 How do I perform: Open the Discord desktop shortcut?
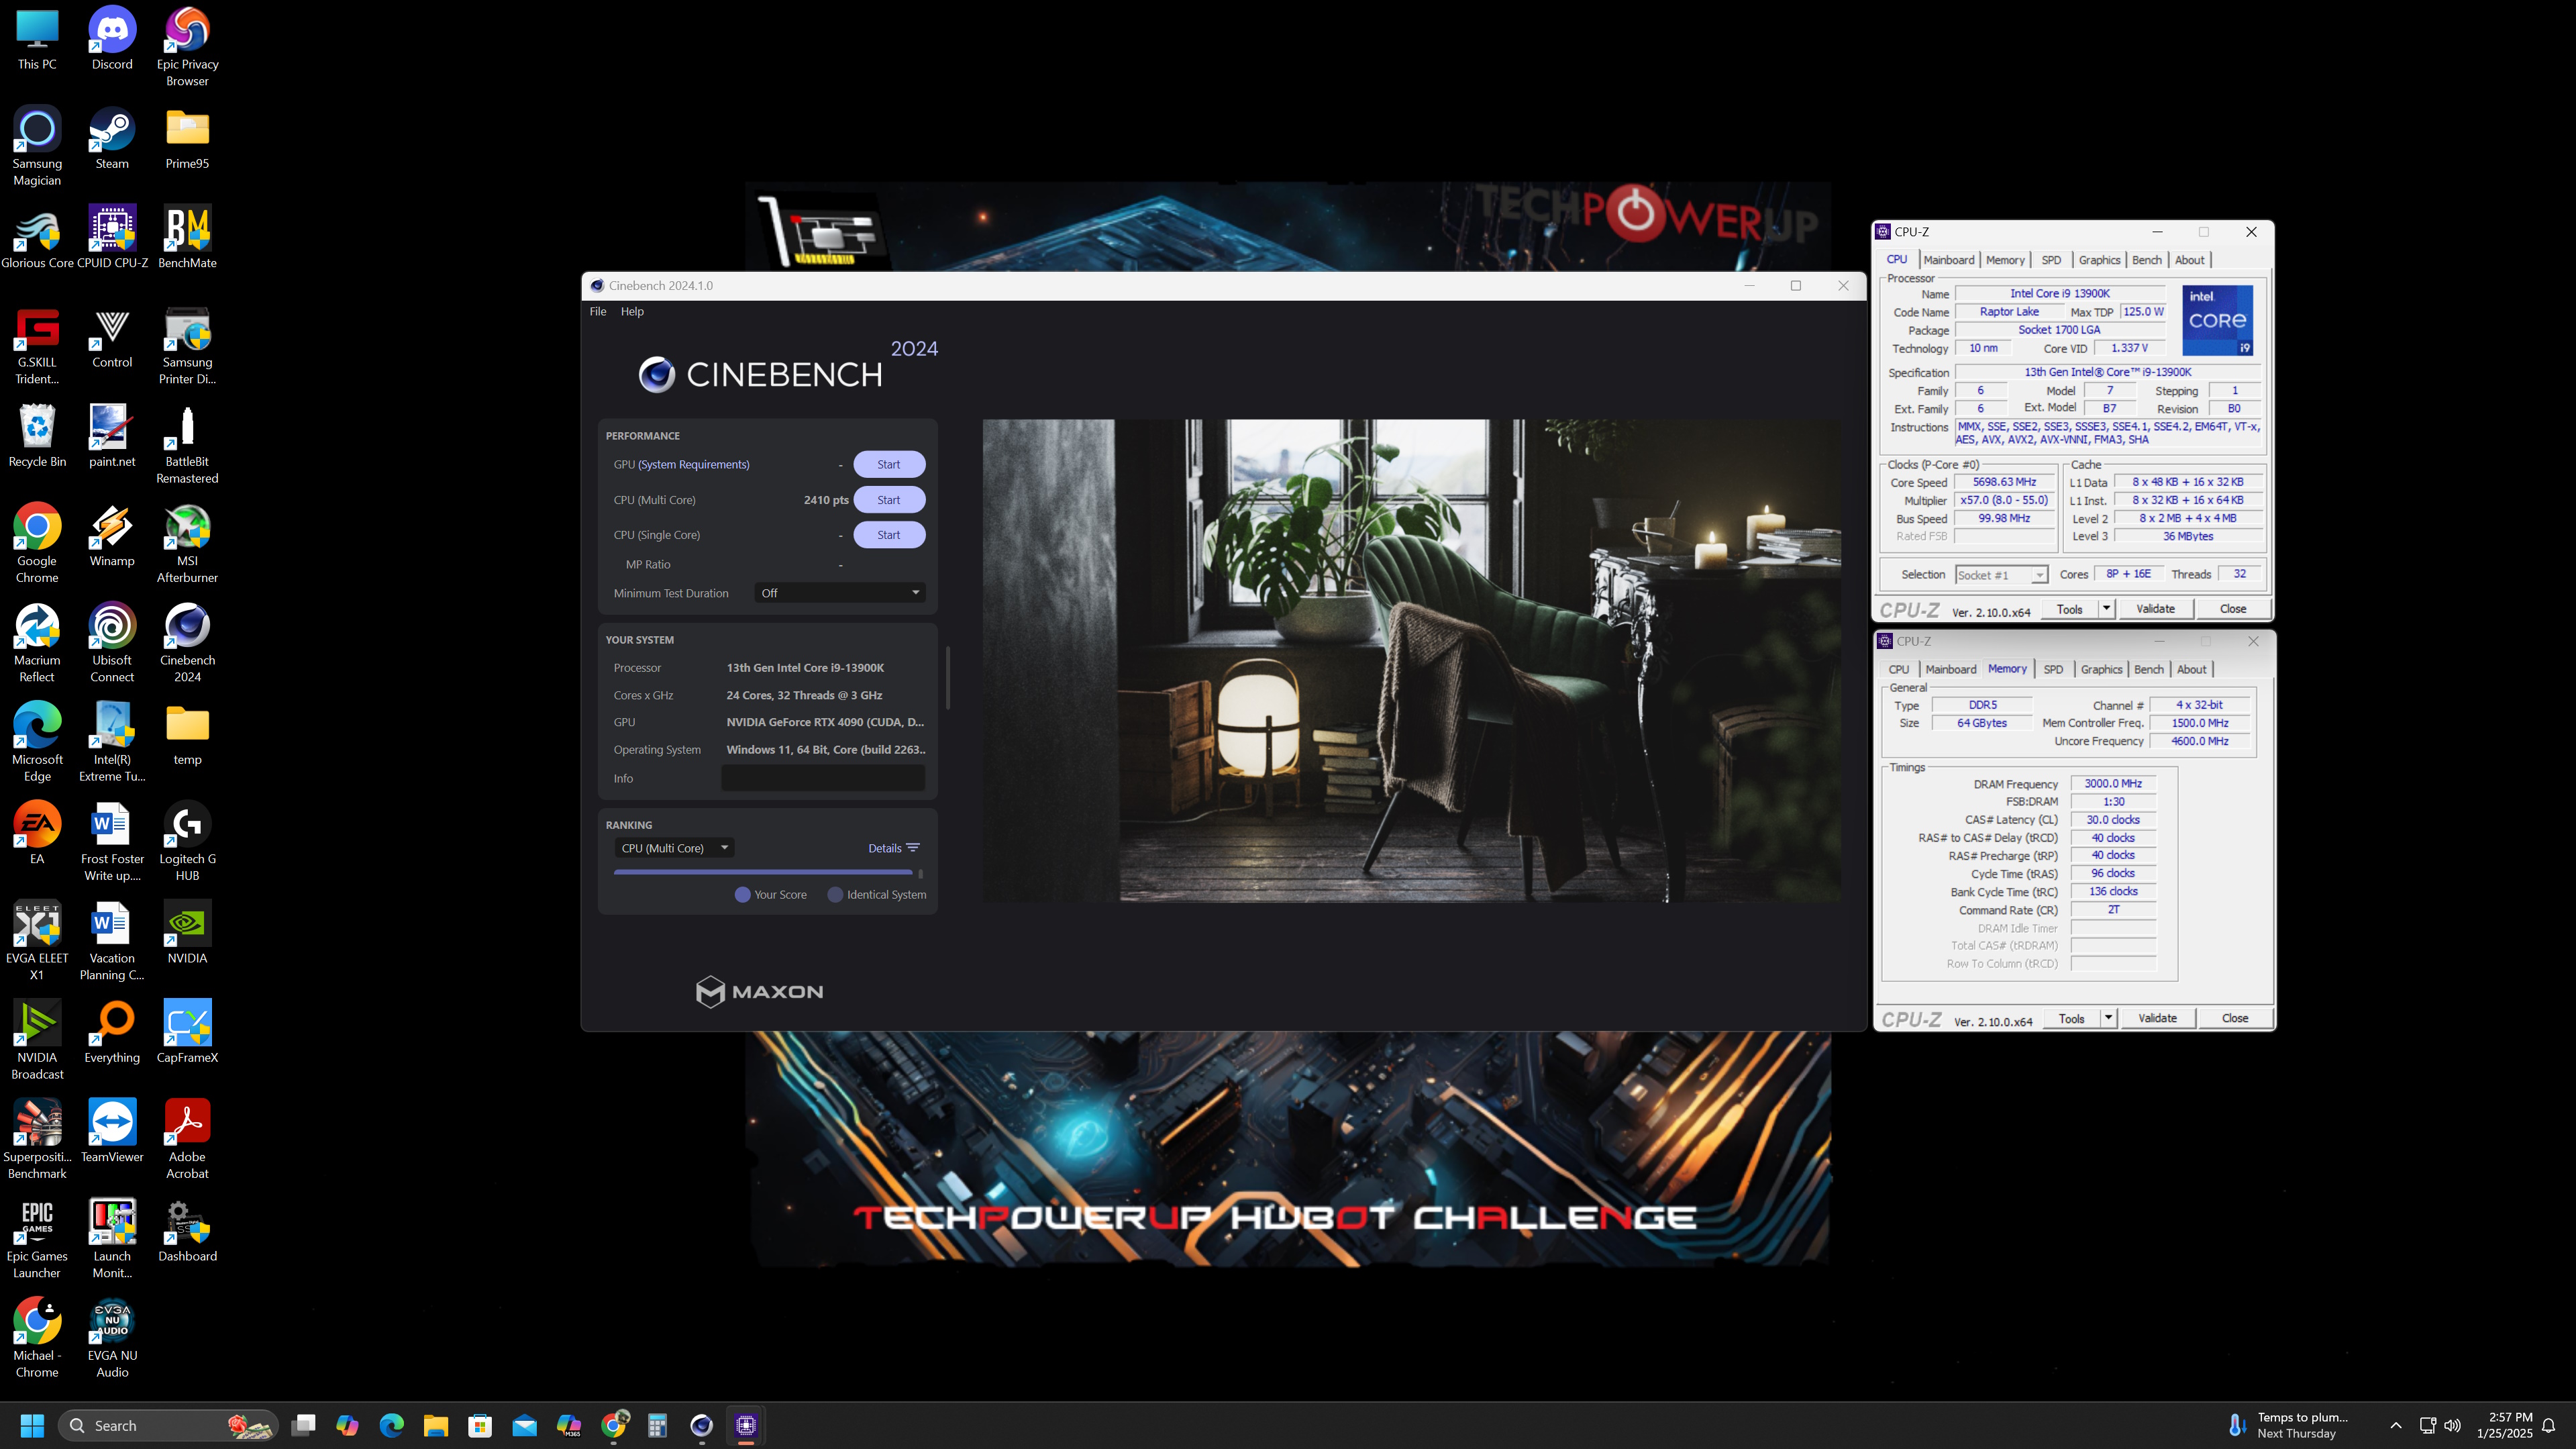tap(112, 39)
